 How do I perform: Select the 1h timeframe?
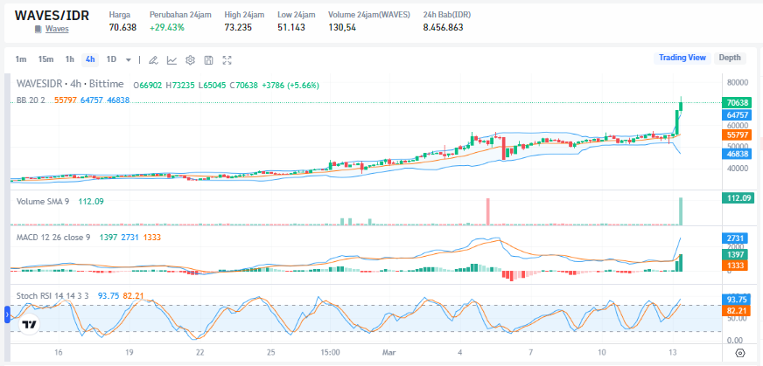(x=70, y=59)
